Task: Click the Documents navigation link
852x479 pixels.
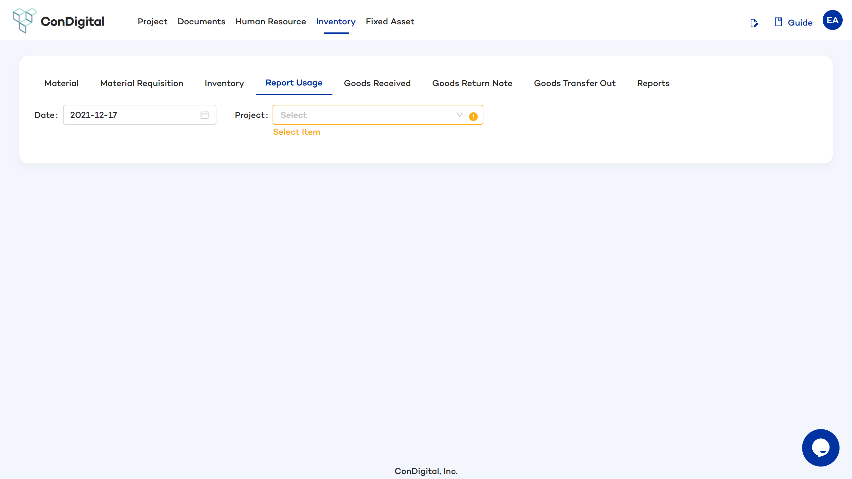Action: pos(201,22)
